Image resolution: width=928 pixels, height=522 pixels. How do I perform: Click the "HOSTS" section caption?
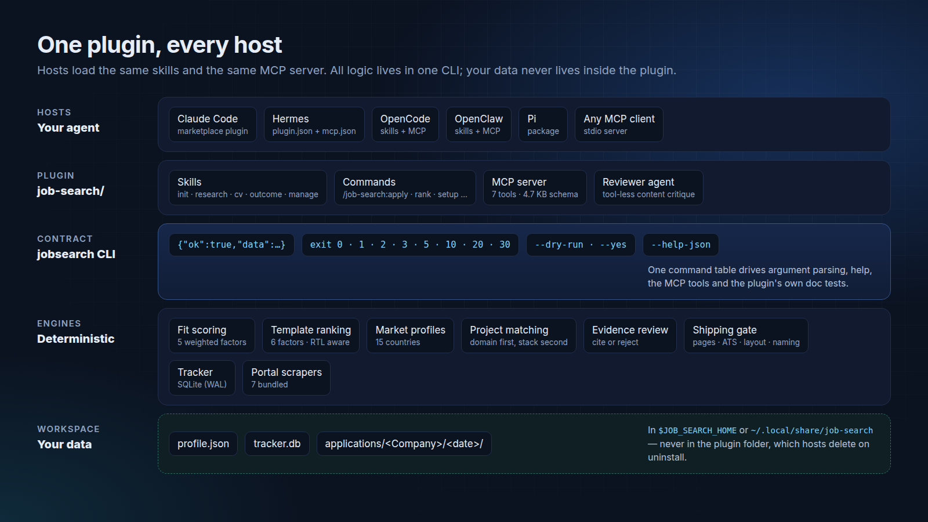click(54, 113)
